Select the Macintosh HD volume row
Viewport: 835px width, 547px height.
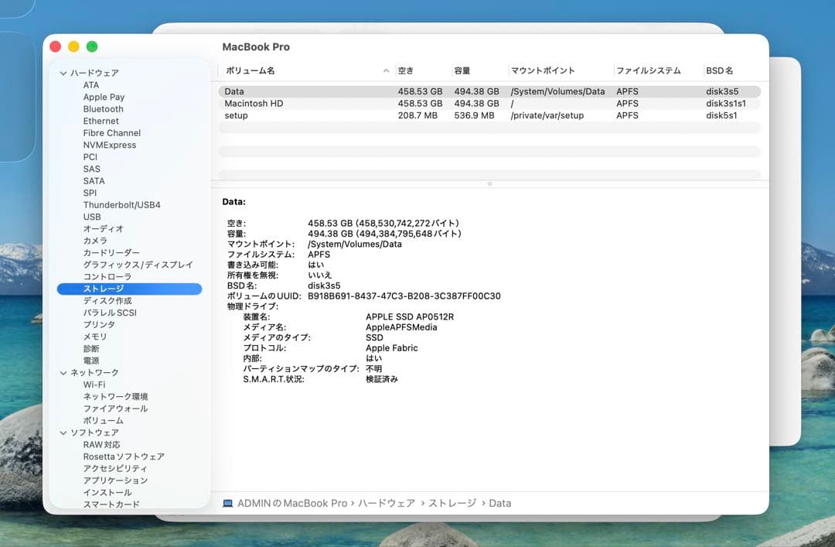(489, 104)
